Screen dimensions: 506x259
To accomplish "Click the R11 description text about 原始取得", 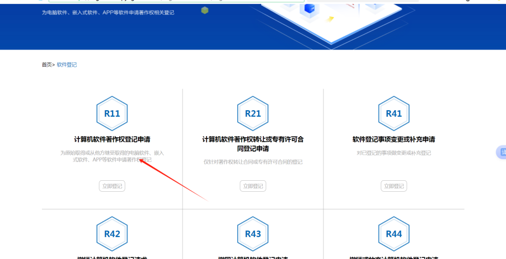I will [x=112, y=156].
